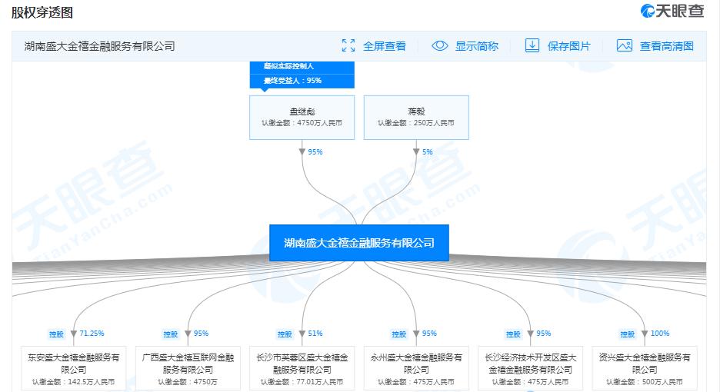This screenshot has width=720, height=392.
Task: Click the picture icon for HD image
Action: 624,45
